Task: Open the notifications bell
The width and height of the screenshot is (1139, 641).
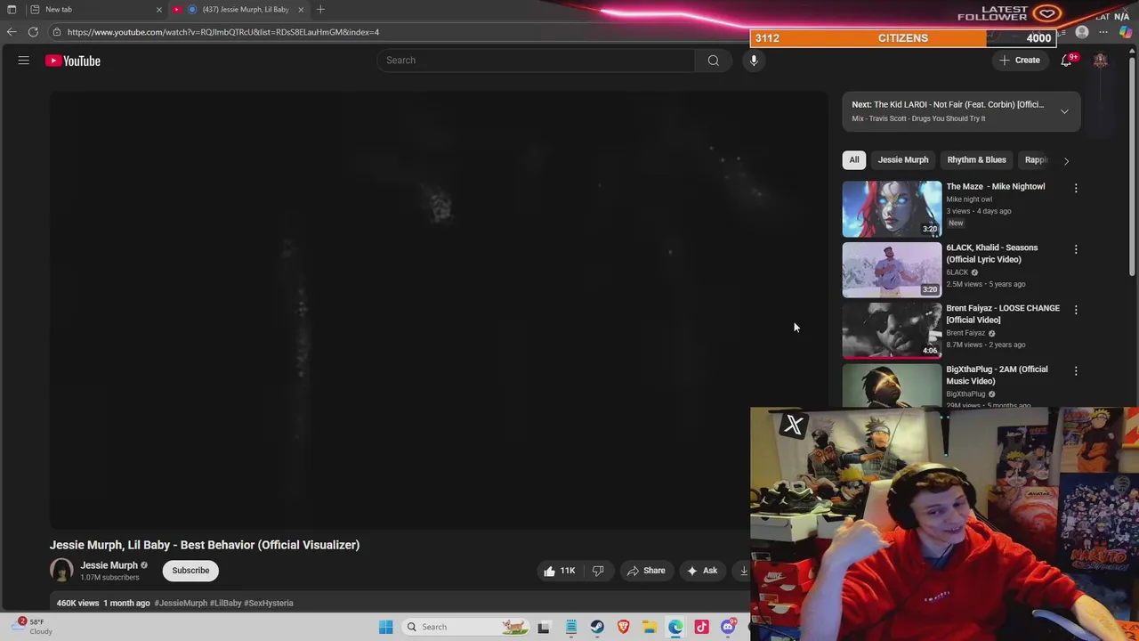Action: pyautogui.click(x=1066, y=61)
